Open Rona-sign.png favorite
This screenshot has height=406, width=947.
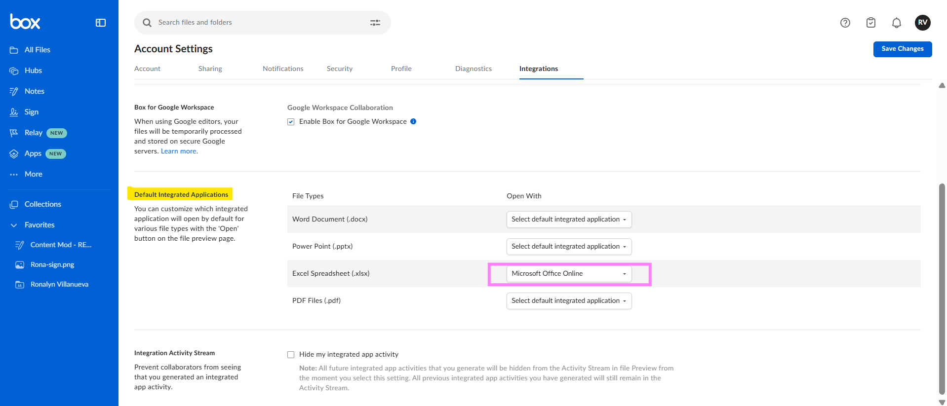tap(52, 264)
